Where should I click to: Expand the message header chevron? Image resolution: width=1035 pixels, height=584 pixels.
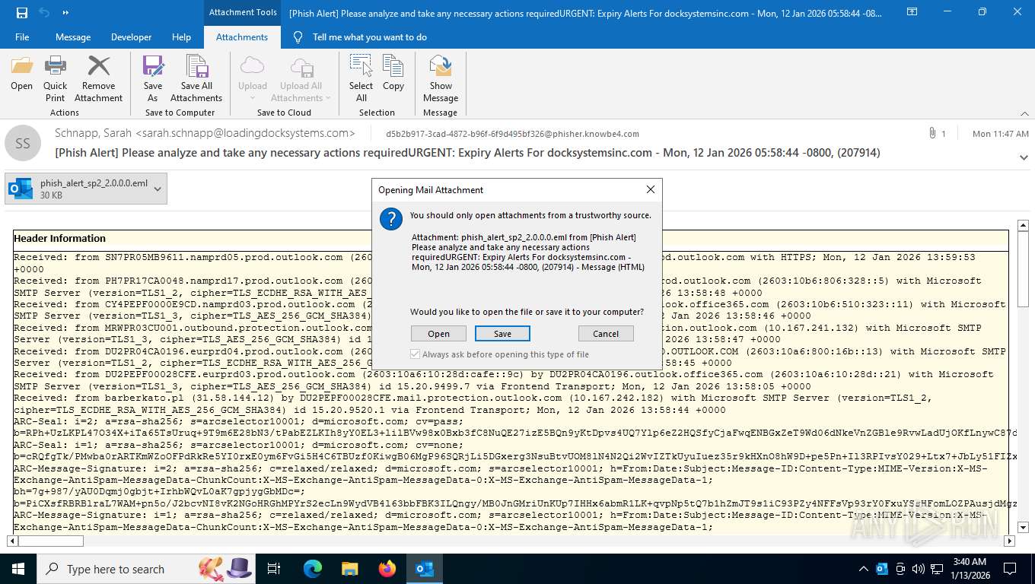pos(1024,157)
